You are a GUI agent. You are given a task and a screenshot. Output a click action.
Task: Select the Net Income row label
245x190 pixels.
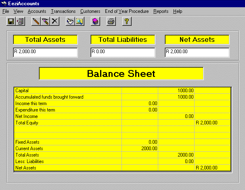[x=27, y=116]
